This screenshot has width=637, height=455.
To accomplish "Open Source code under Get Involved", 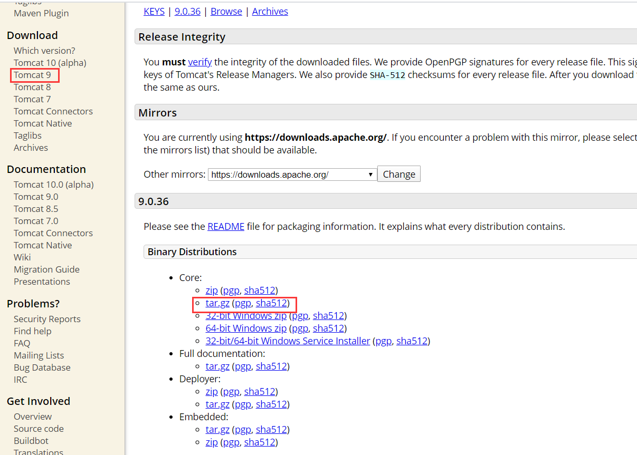I will point(39,429).
